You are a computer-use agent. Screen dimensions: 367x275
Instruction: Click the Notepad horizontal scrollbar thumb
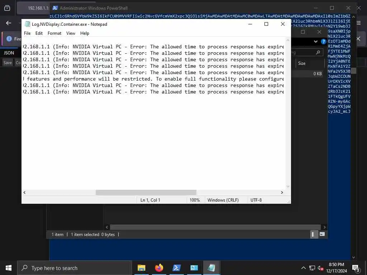point(146,192)
